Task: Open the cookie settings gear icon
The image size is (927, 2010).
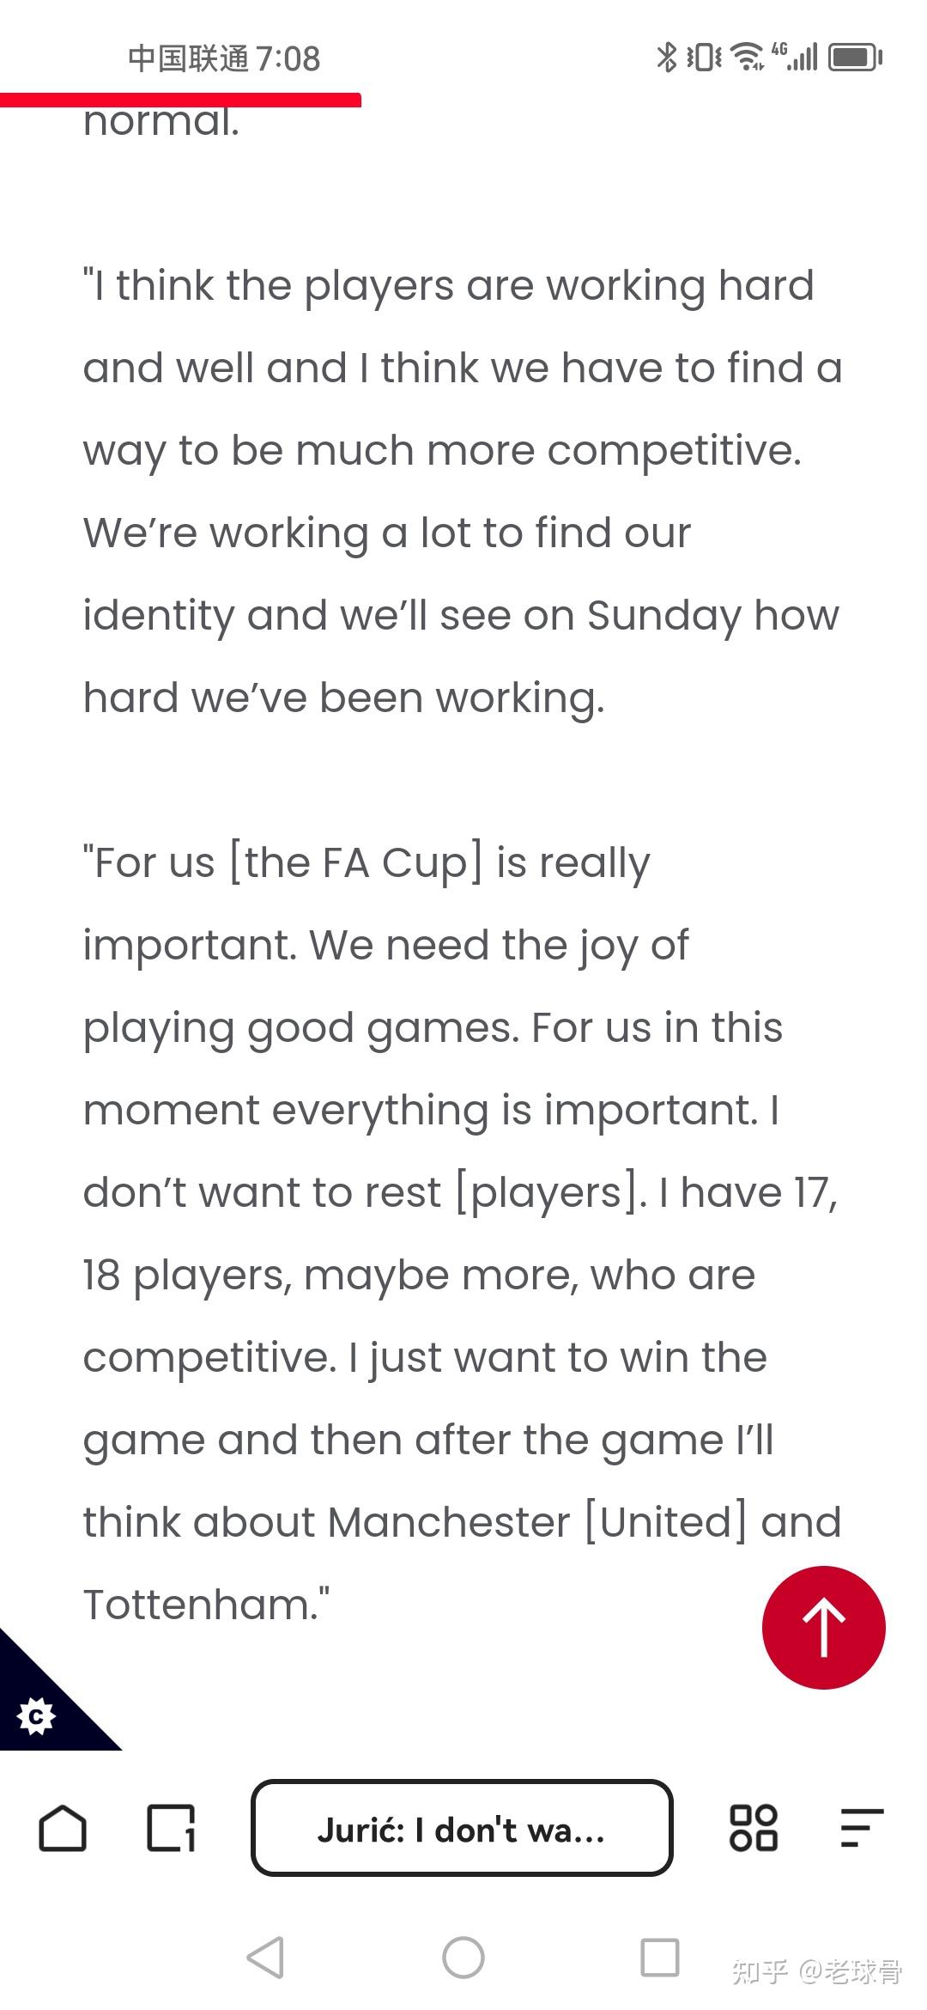Action: point(36,1716)
